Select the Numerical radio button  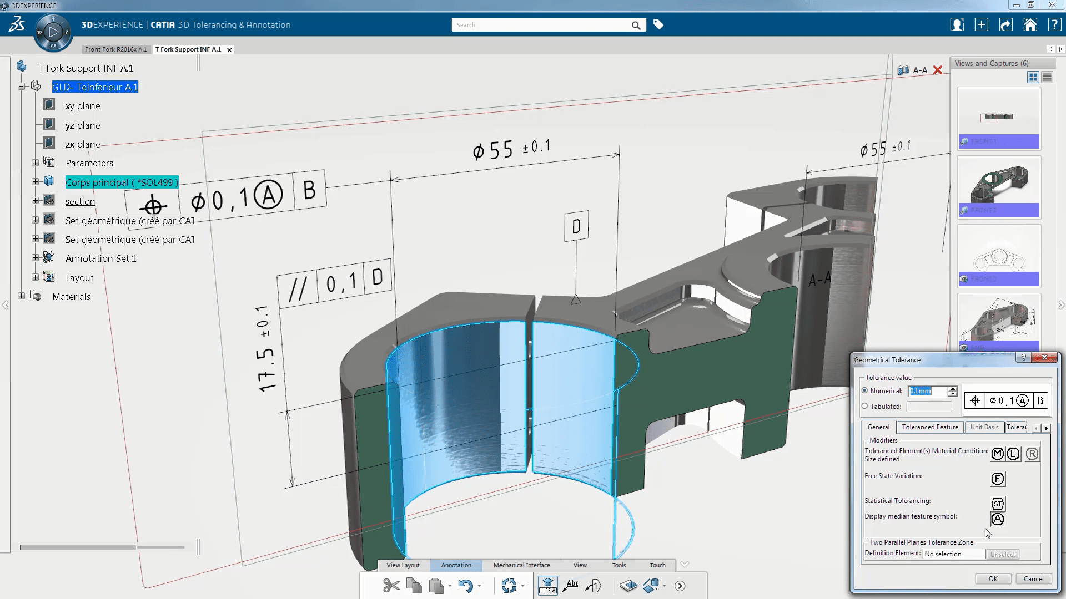click(864, 390)
